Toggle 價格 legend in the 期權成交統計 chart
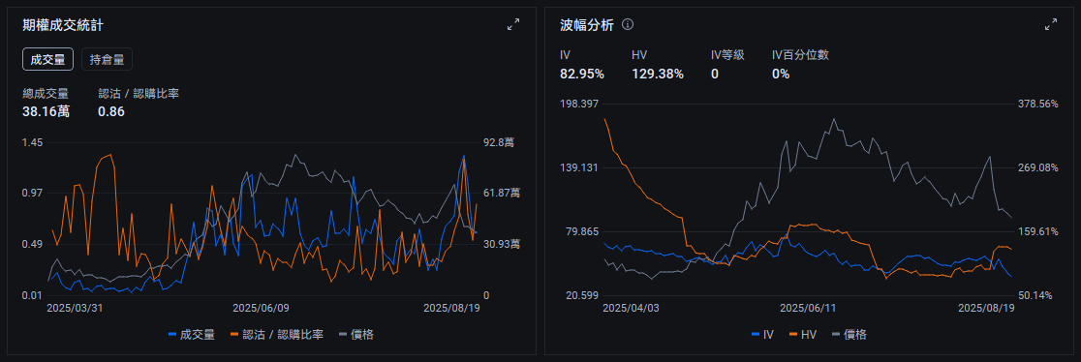The height and width of the screenshot is (362, 1081). (x=356, y=335)
